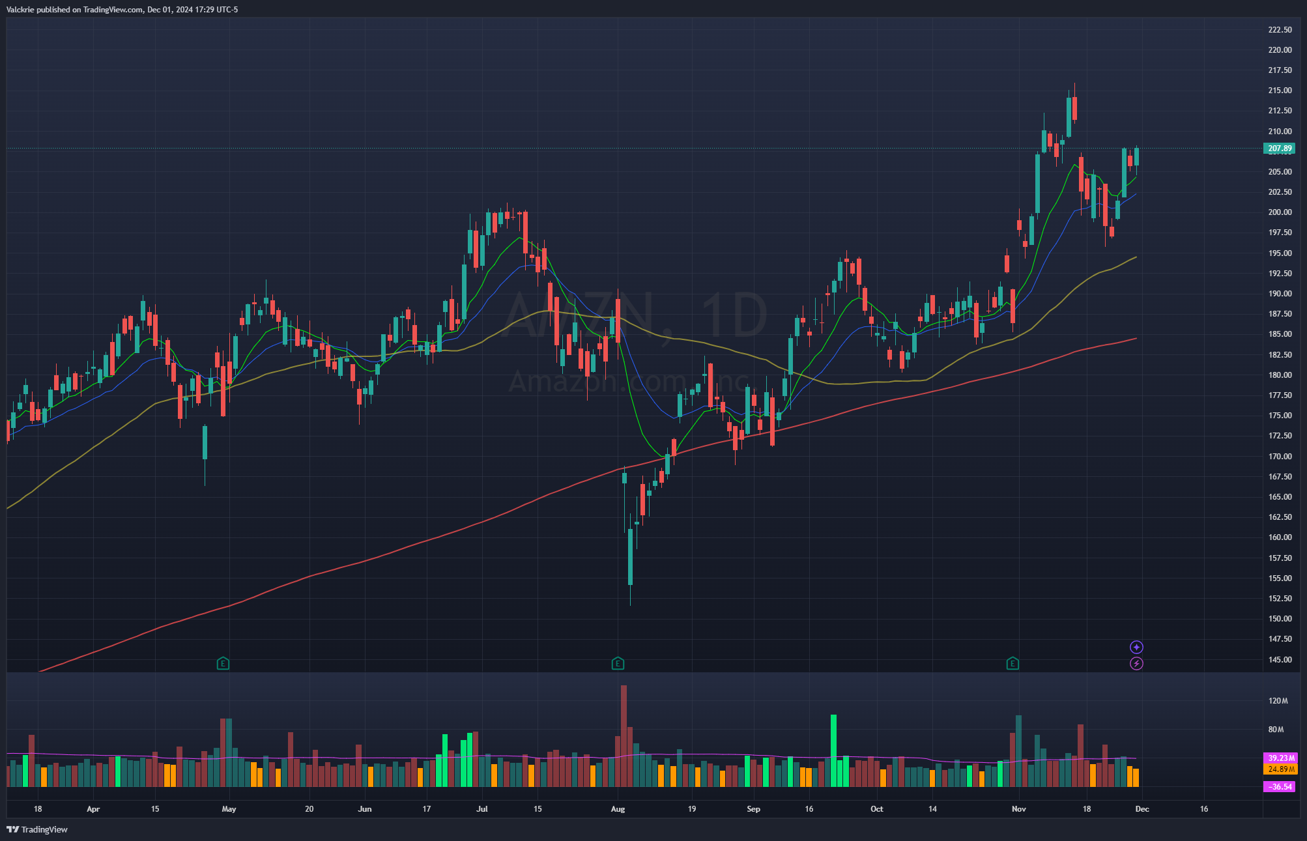Click the 207.89 current price label
1307x841 pixels.
(x=1280, y=149)
